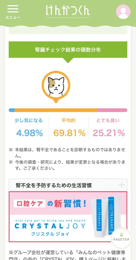Open the CRYSTAL JOY banner ad
This screenshot has height=260, width=136.
click(68, 217)
